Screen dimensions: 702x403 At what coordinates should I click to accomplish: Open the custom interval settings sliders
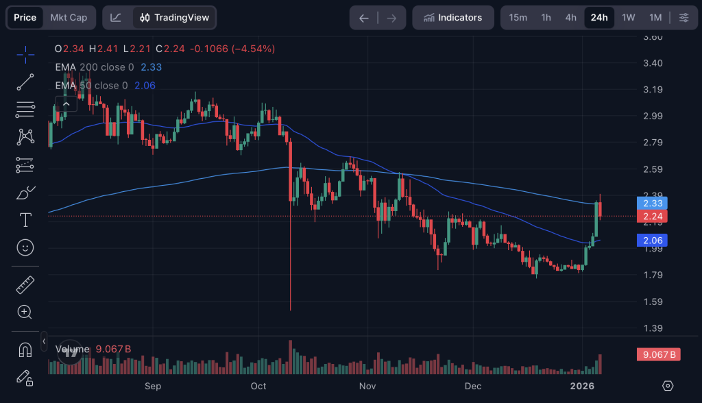point(683,17)
